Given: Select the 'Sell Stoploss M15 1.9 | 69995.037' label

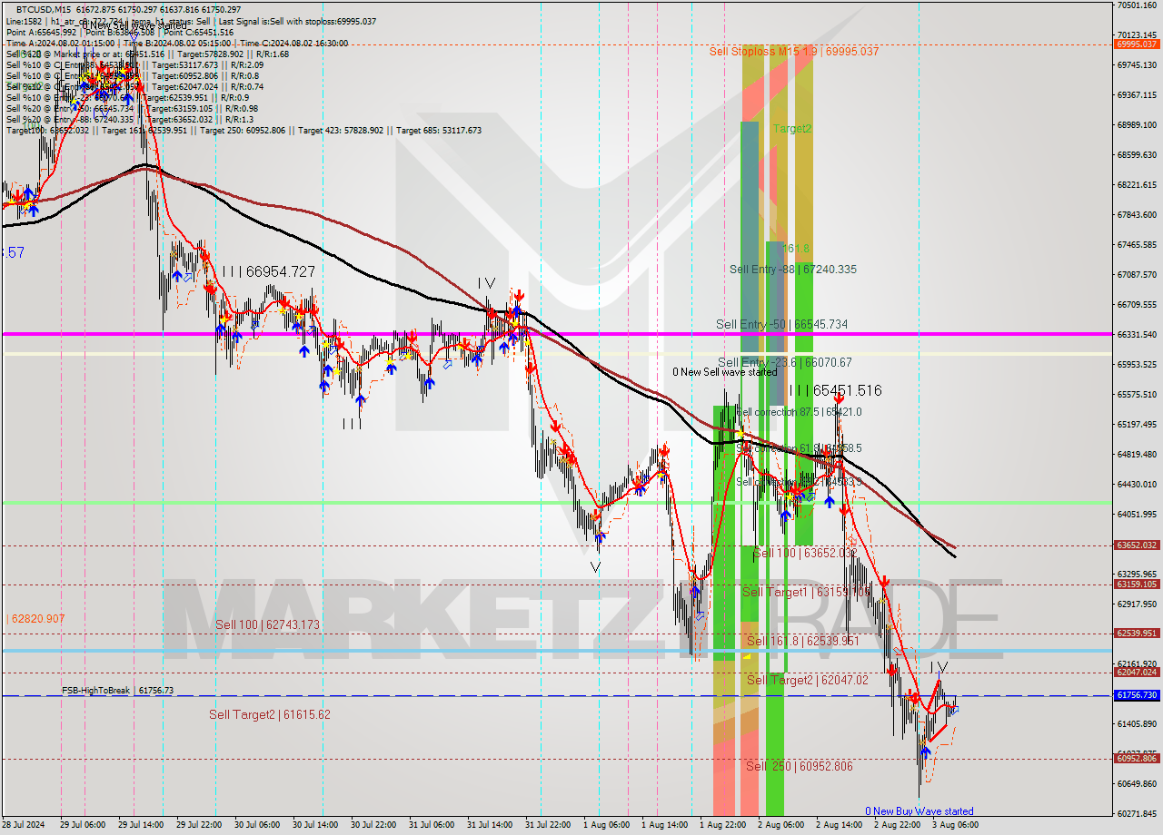Looking at the screenshot, I should click(794, 52).
